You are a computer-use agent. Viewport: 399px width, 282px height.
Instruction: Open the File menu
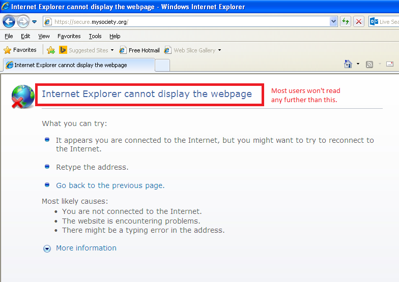[x=9, y=36]
